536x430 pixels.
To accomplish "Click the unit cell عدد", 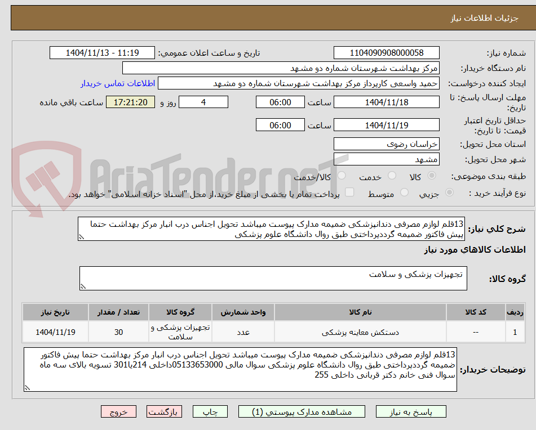I will tap(243, 332).
